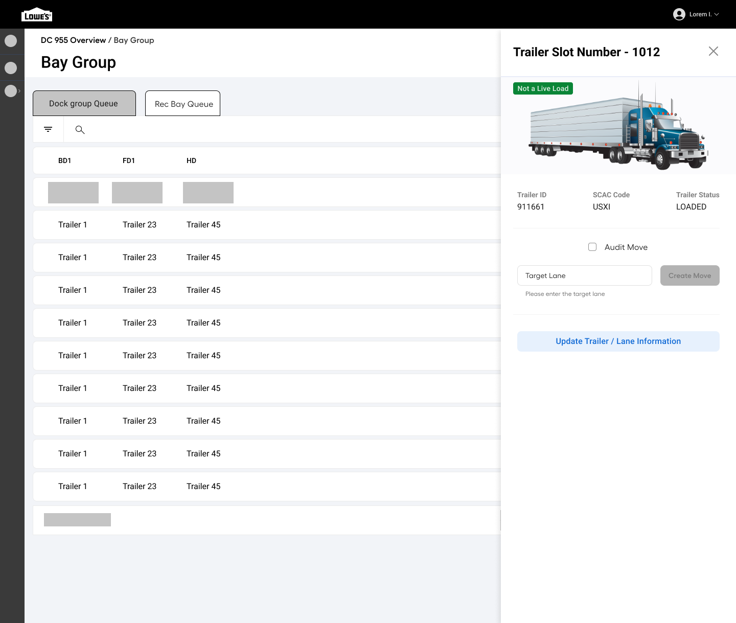
Task: Enable the Audit Move checkbox
Action: (x=592, y=247)
